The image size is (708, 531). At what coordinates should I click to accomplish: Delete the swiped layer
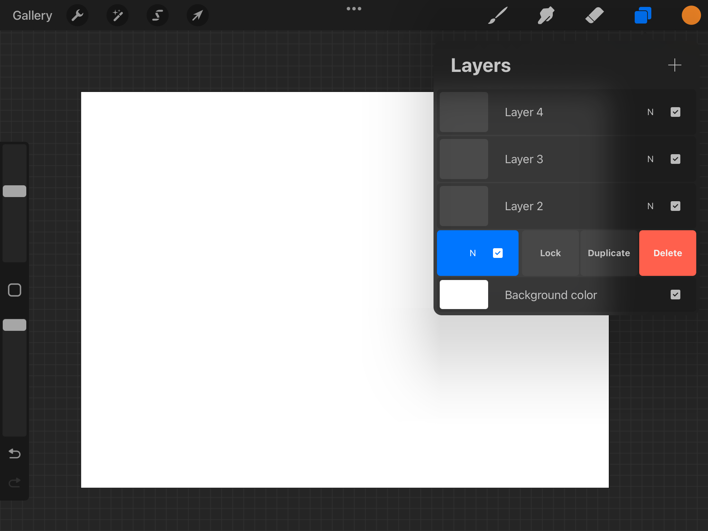[668, 253]
